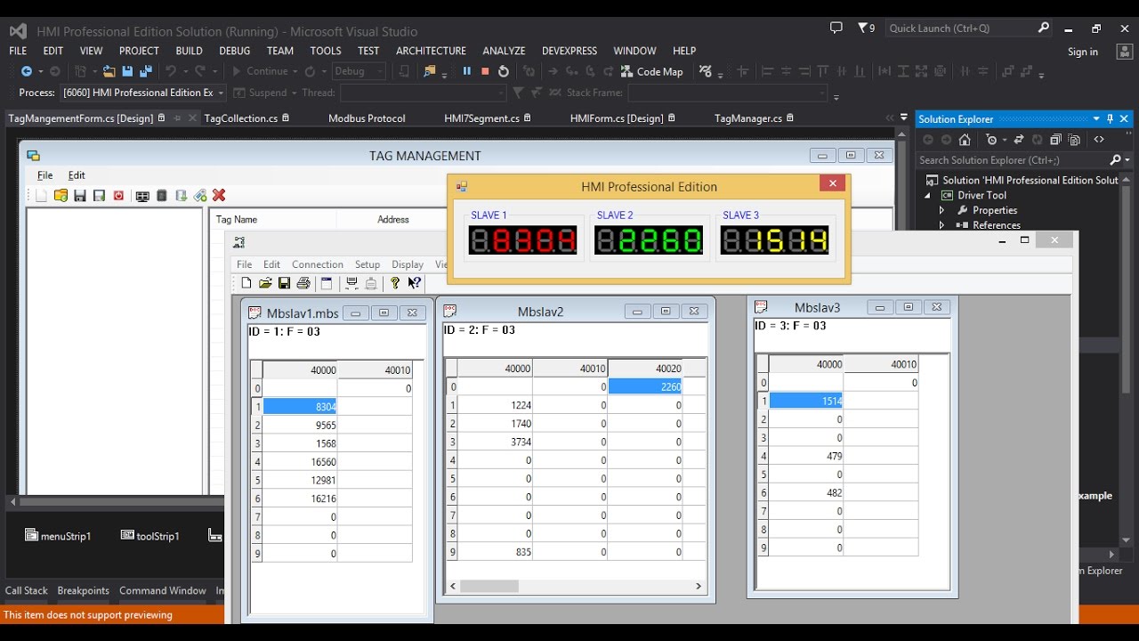Open the feedback speech bubble icon
This screenshot has height=641, width=1139.
tap(836, 28)
